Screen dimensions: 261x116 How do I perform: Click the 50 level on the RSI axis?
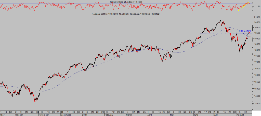pos(256,7)
